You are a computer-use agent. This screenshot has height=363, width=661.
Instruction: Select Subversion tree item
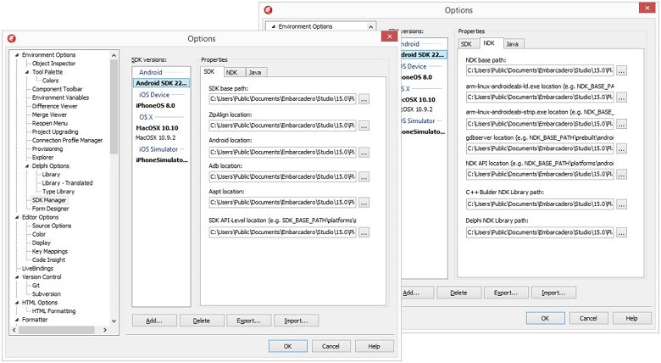coord(47,293)
